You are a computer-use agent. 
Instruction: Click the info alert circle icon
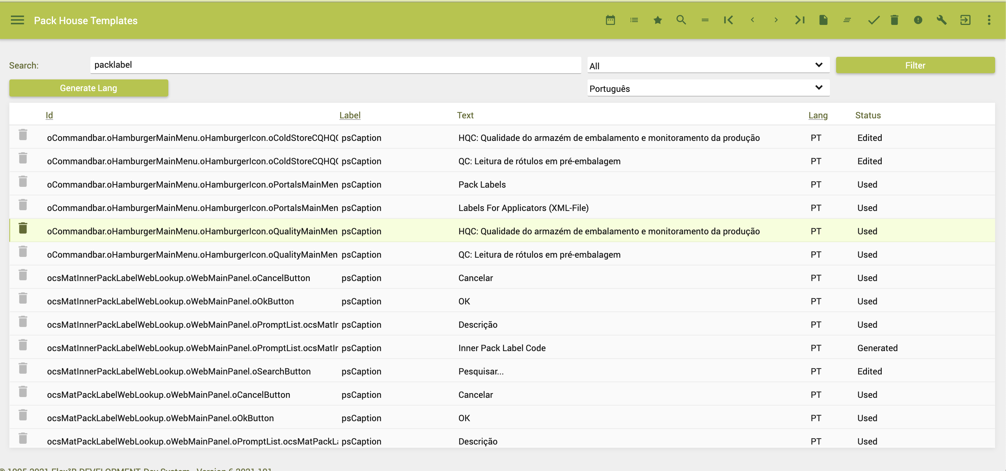pos(918,20)
